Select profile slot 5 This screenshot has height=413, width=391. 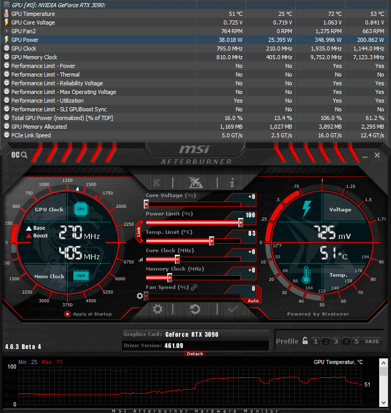coord(356,341)
